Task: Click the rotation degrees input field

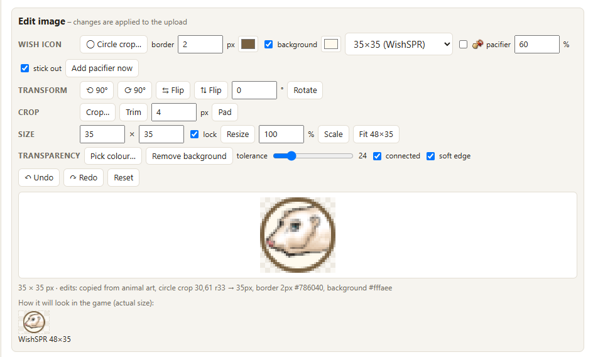Action: [x=254, y=90]
